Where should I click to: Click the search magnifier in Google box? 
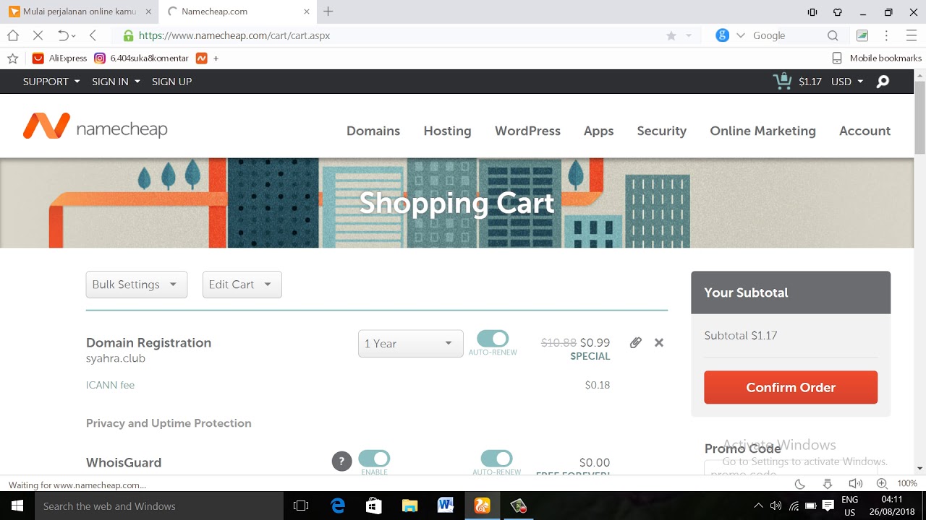pyautogui.click(x=833, y=35)
